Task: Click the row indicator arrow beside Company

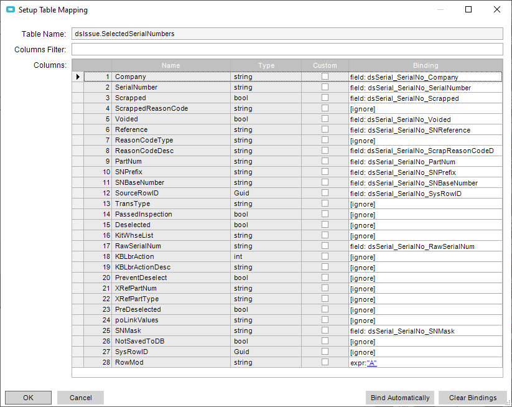Action: (78, 77)
